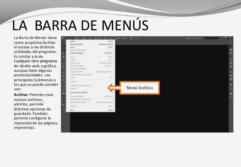
Task: Select the Width tool
Action: [x=63, y=73]
